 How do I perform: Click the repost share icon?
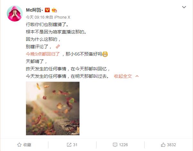69,145
